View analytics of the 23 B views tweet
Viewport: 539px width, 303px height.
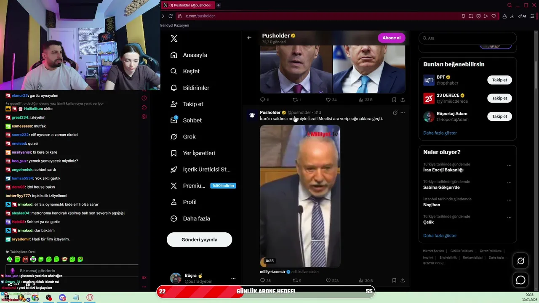366,100
